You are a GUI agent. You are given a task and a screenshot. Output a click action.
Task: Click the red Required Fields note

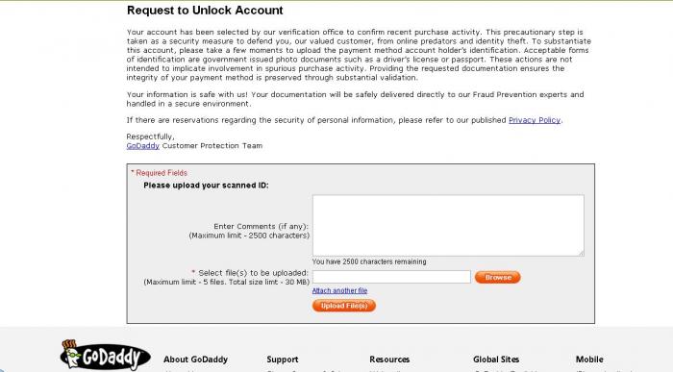pos(160,173)
